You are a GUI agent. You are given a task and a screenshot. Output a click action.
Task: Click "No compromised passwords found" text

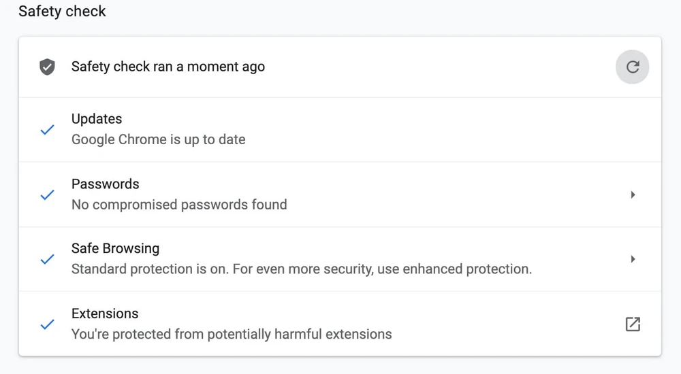pos(179,205)
